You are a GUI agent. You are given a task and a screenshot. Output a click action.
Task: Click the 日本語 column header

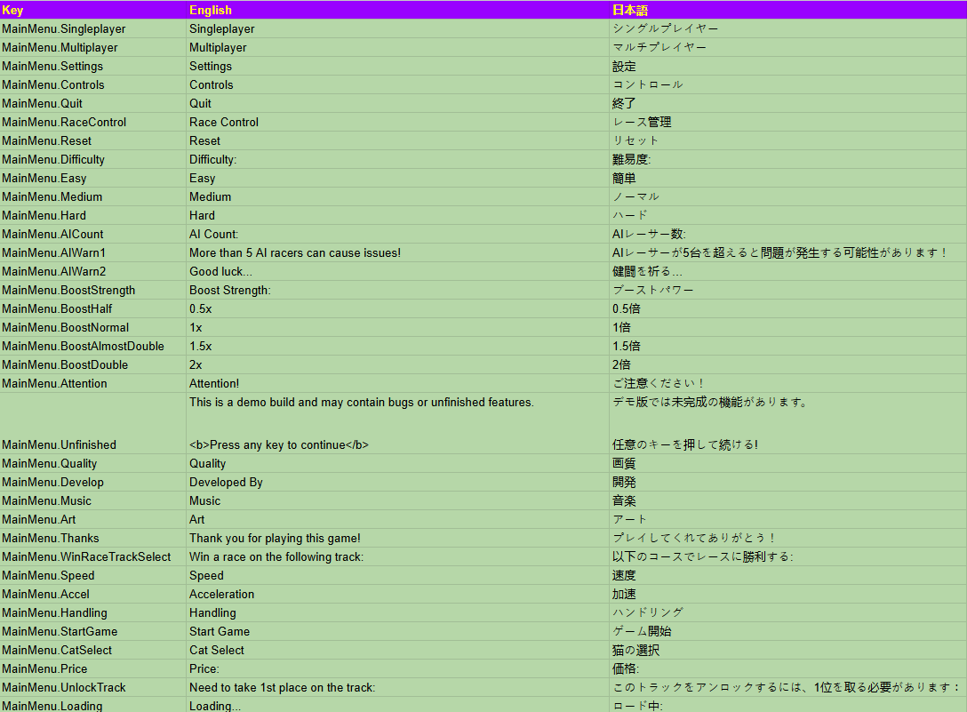tap(788, 10)
